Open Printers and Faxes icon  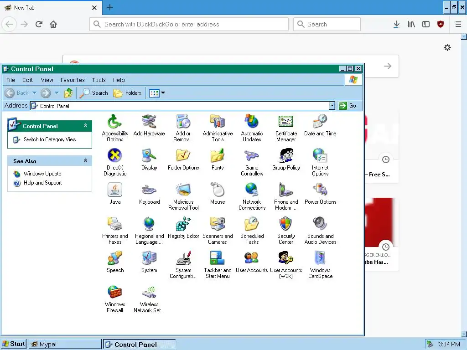(x=115, y=224)
